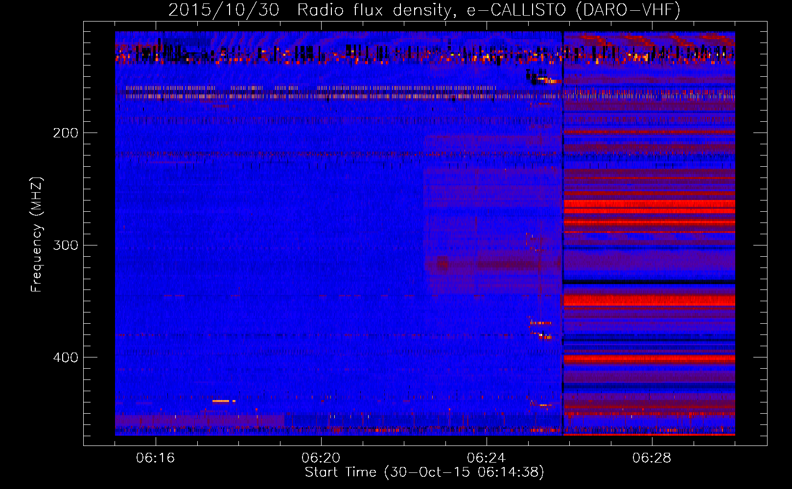792x489 pixels.
Task: Click the 300 MHz frequency tick label
Action: click(x=66, y=245)
